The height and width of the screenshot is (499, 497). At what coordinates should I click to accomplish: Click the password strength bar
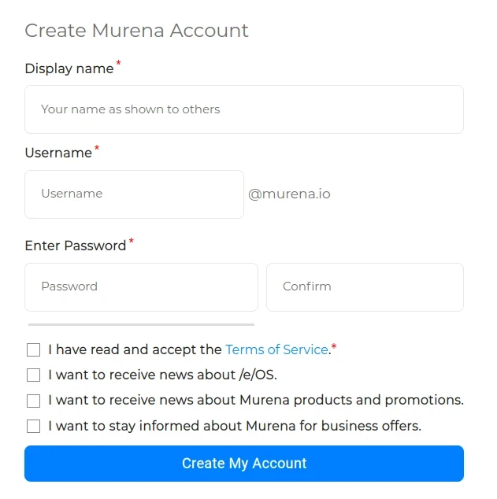pyautogui.click(x=141, y=324)
